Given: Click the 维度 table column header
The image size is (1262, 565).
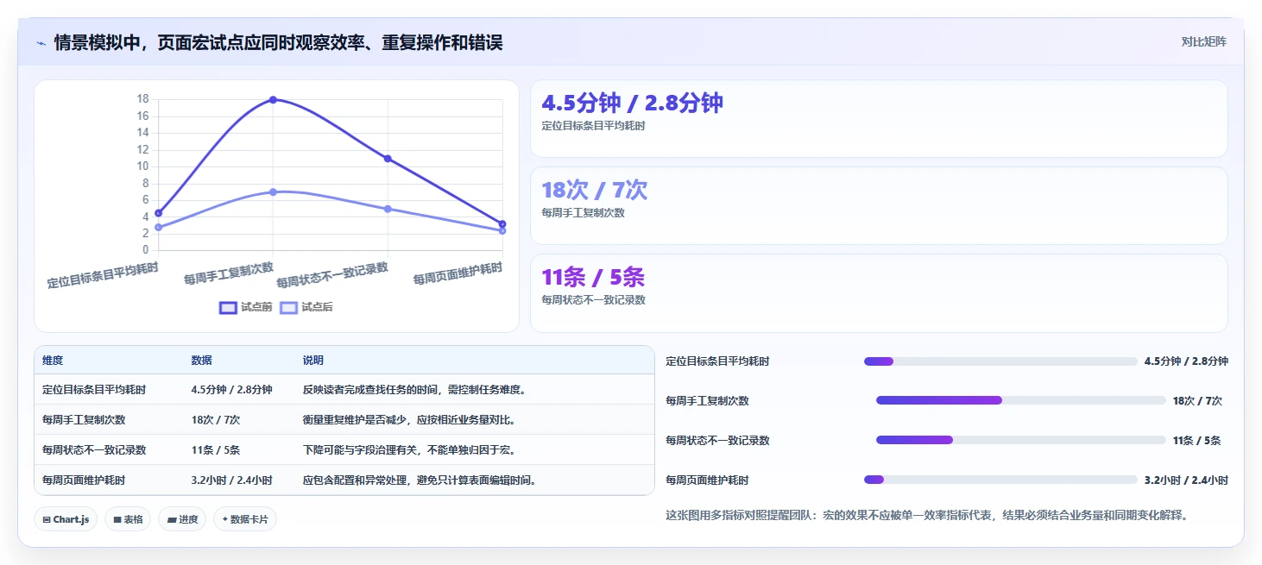Looking at the screenshot, I should 53,361.
